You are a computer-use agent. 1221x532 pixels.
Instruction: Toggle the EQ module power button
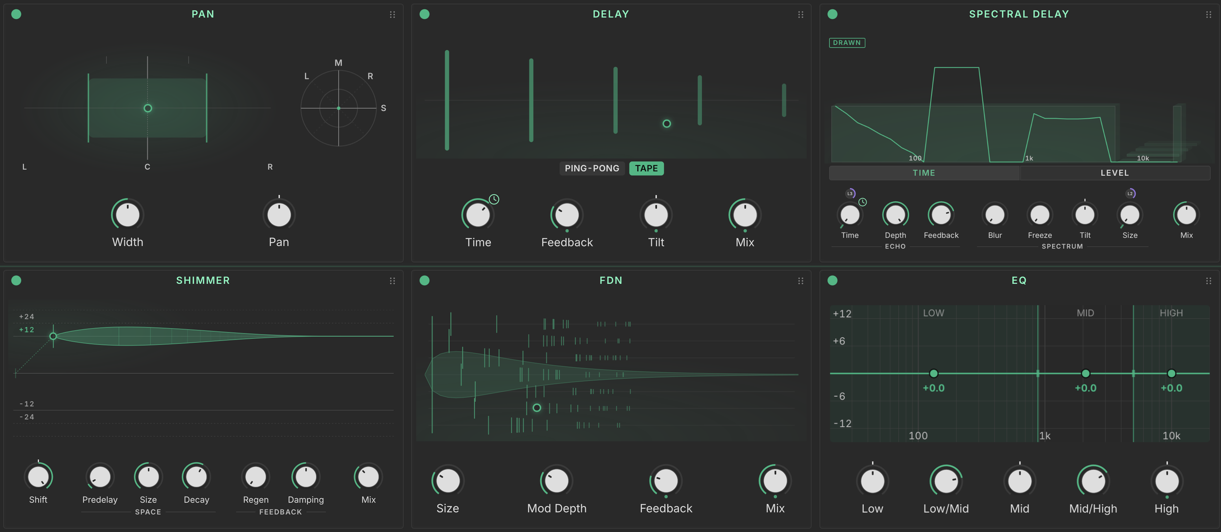coord(833,280)
